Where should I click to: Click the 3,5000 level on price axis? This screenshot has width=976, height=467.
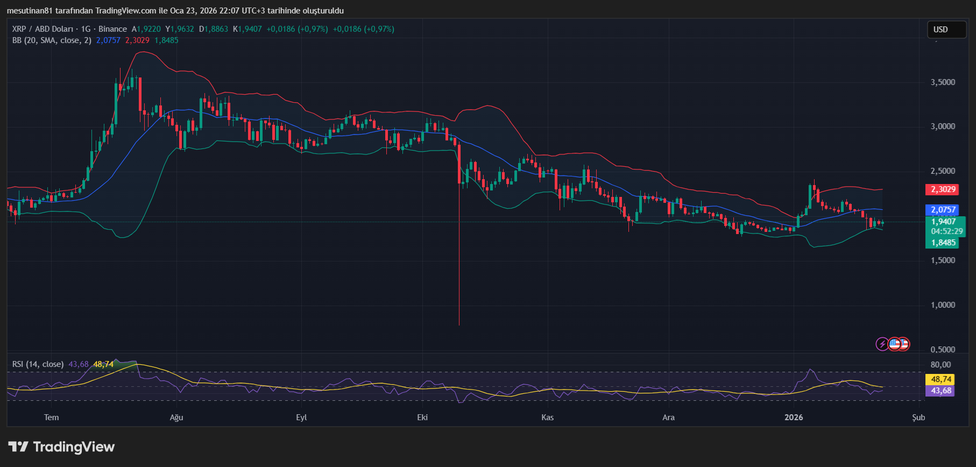943,82
